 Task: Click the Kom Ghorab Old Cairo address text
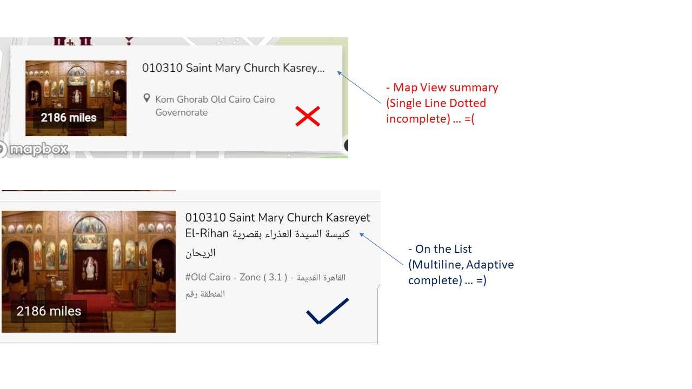point(215,106)
